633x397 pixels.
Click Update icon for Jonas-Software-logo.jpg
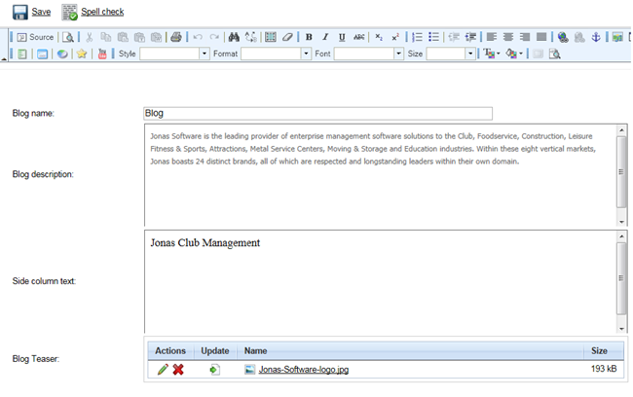click(x=215, y=369)
